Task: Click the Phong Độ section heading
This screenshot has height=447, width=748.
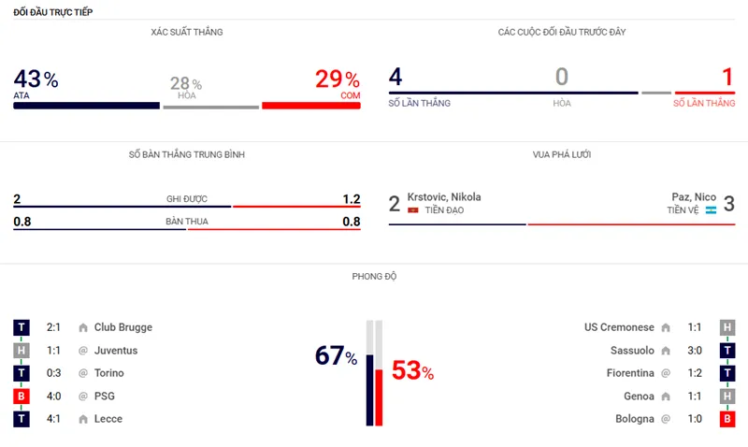Action: (373, 277)
